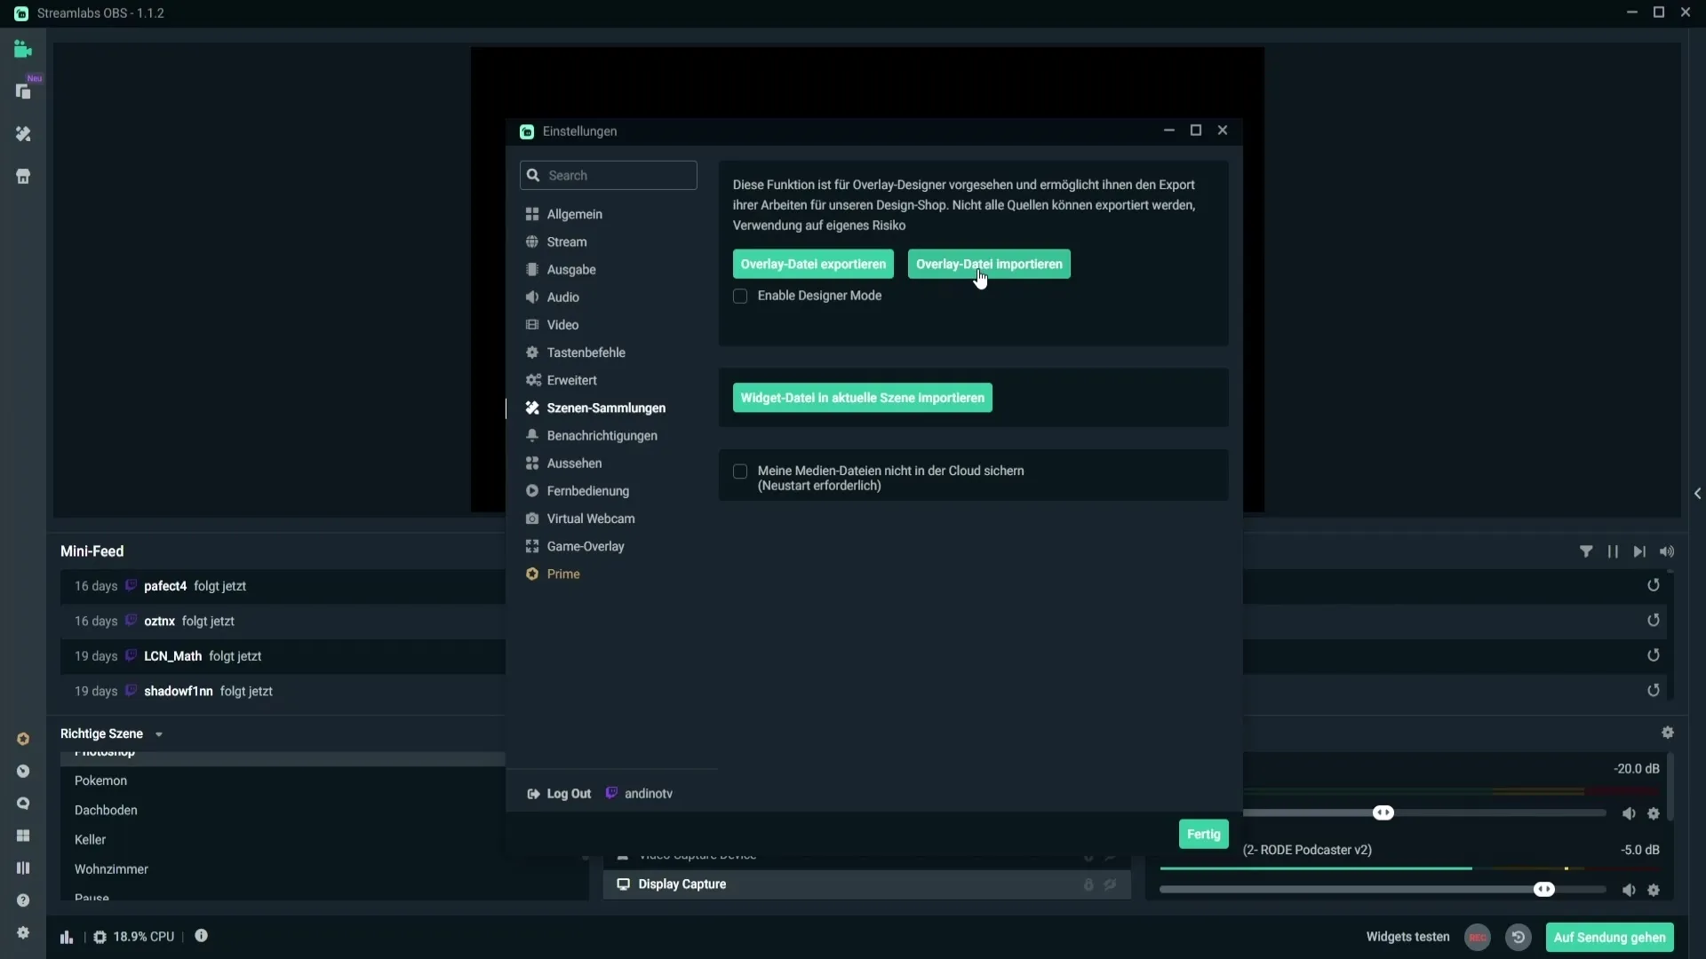Click the Szenen-Sammlungen settings icon
Image resolution: width=1706 pixels, height=959 pixels.
(x=532, y=408)
